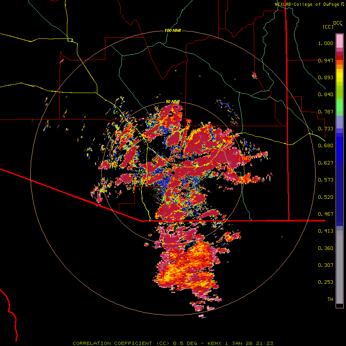This screenshot has width=346, height=346.
Task: Select the 0.733 scale value
Action: [x=326, y=129]
